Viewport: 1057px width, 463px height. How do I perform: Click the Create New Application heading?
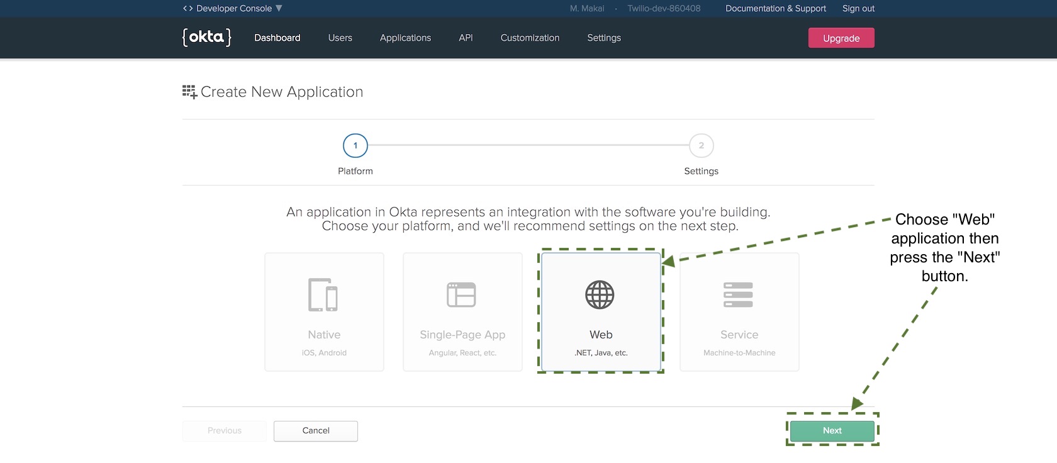282,92
